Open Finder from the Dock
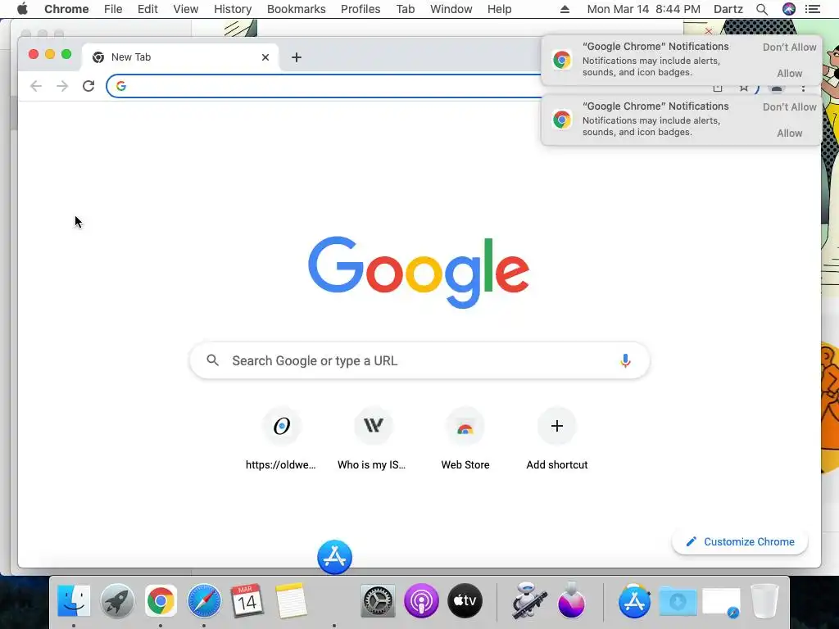The height and width of the screenshot is (629, 839). pos(73,600)
